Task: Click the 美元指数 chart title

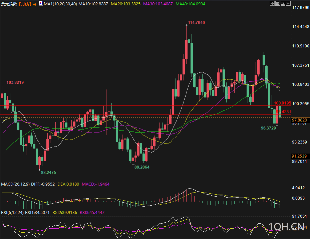Action: 9,4
